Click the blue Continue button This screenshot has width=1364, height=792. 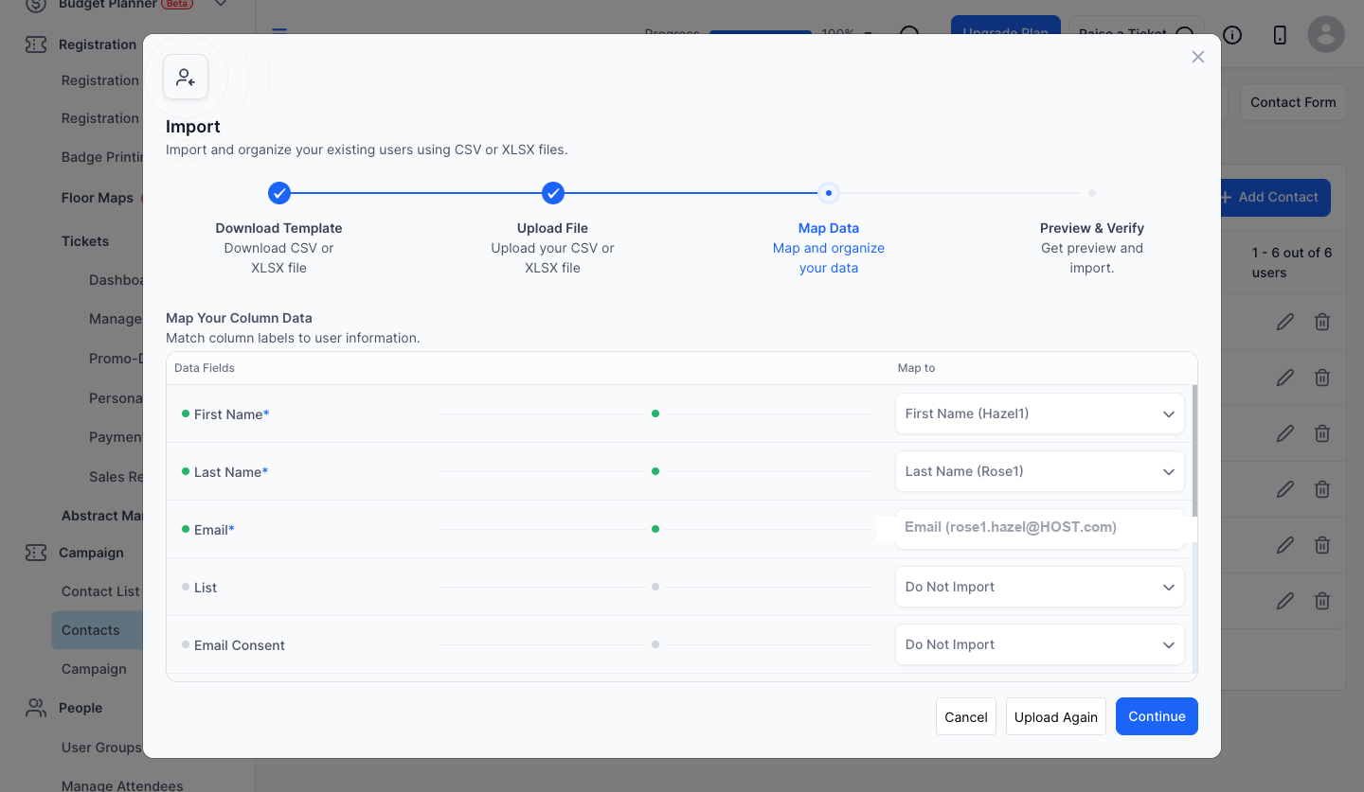[1157, 716]
